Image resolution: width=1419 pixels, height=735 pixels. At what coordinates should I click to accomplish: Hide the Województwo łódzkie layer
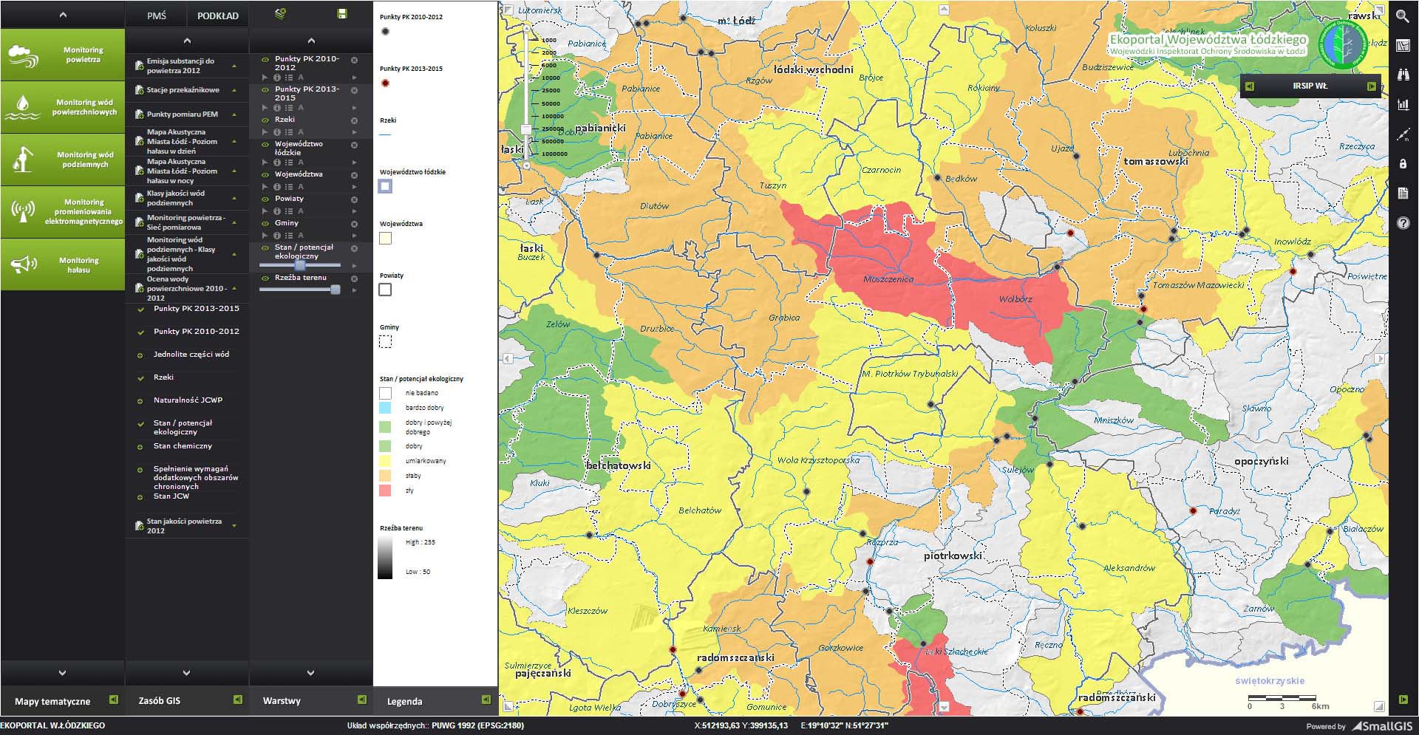[265, 145]
